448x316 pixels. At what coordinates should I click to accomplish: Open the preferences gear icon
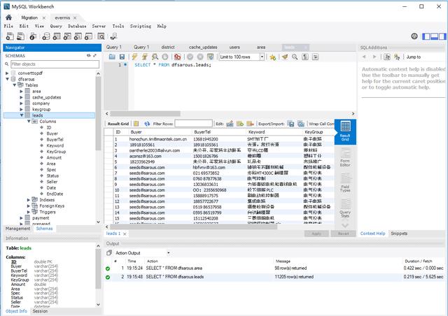414,36
